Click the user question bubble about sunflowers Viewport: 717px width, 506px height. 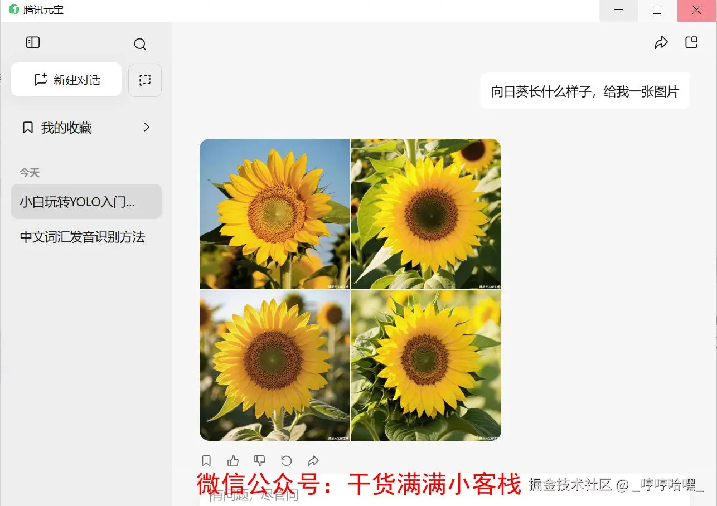584,90
